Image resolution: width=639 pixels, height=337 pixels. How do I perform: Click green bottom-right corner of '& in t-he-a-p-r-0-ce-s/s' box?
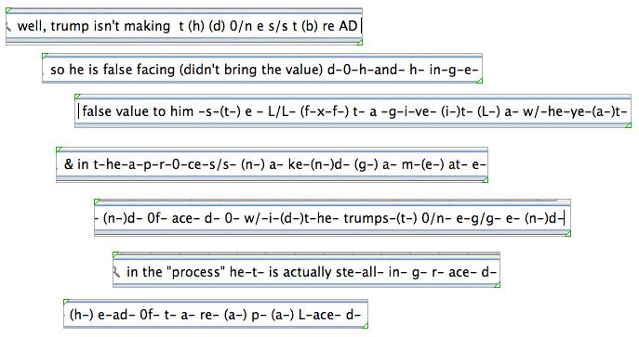[x=485, y=180]
